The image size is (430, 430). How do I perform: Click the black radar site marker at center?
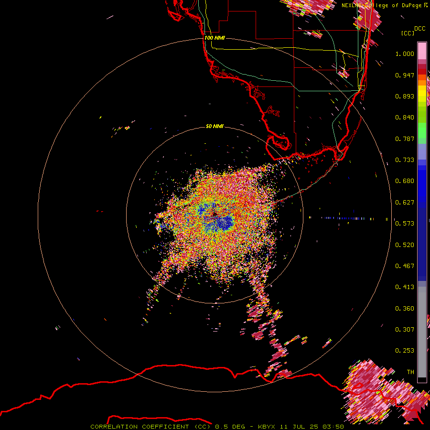[215, 214]
